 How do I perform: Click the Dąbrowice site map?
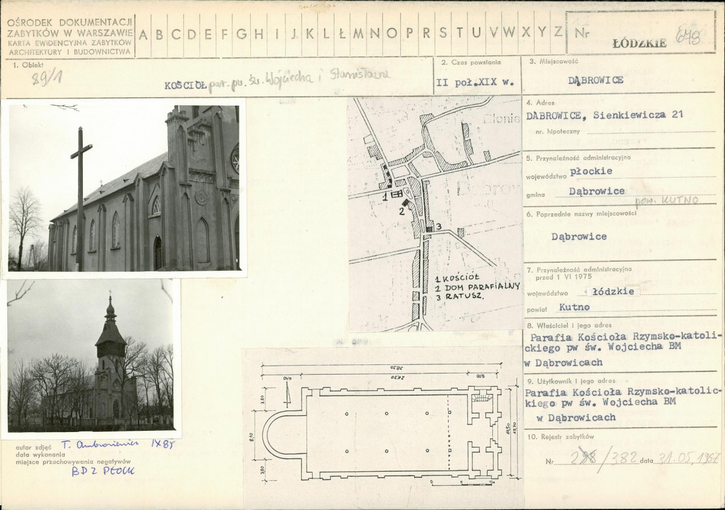[435, 214]
